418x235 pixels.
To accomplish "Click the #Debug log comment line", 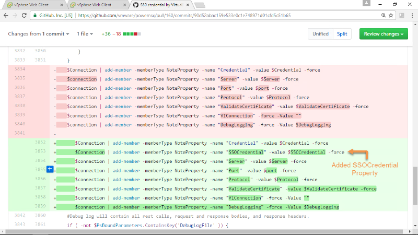I will 188,216.
